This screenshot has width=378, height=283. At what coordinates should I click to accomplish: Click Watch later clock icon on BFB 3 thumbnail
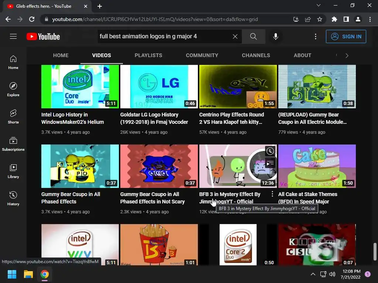(x=270, y=151)
